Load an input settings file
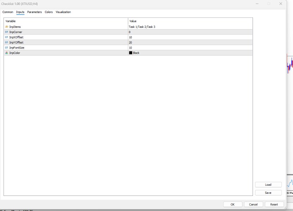 click(x=268, y=185)
